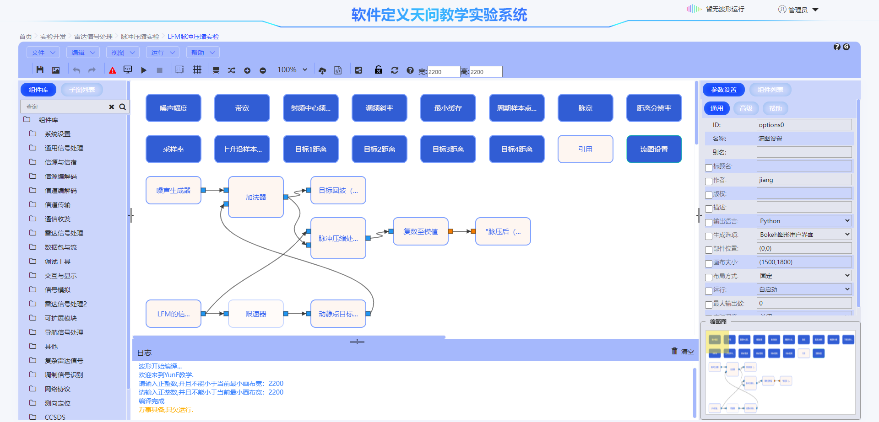Open the 输出语言 Python dropdown
The width and height of the screenshot is (879, 422).
coord(804,221)
